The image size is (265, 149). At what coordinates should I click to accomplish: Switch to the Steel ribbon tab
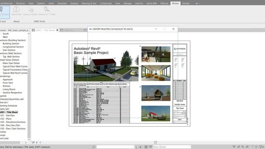coord(31,3)
